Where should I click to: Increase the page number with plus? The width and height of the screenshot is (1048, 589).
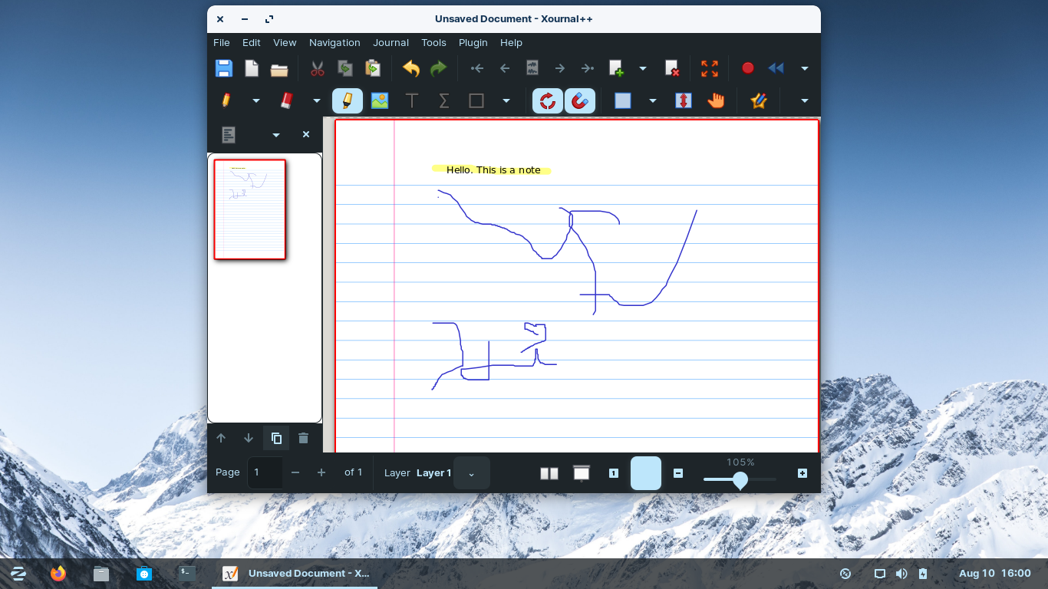(x=321, y=472)
